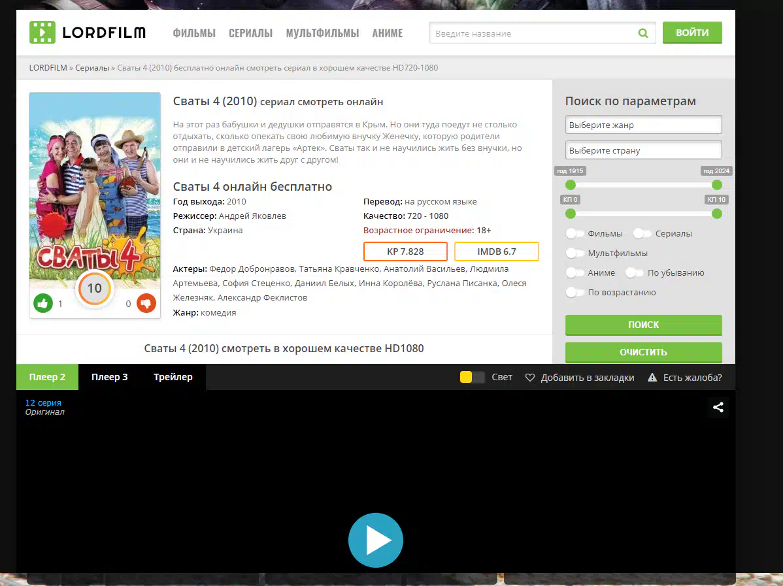Toggle the По возрастанию sort switch
The width and height of the screenshot is (783, 586).
point(575,292)
